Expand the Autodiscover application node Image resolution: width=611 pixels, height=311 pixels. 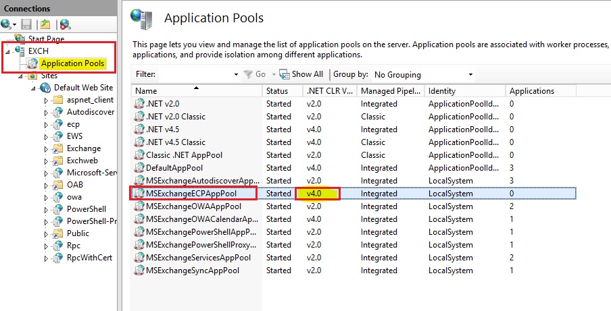[46, 113]
